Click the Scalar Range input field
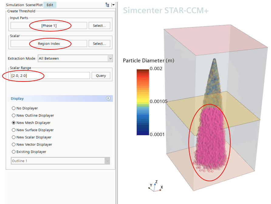Screen dimensions: 271x204 coord(50,76)
